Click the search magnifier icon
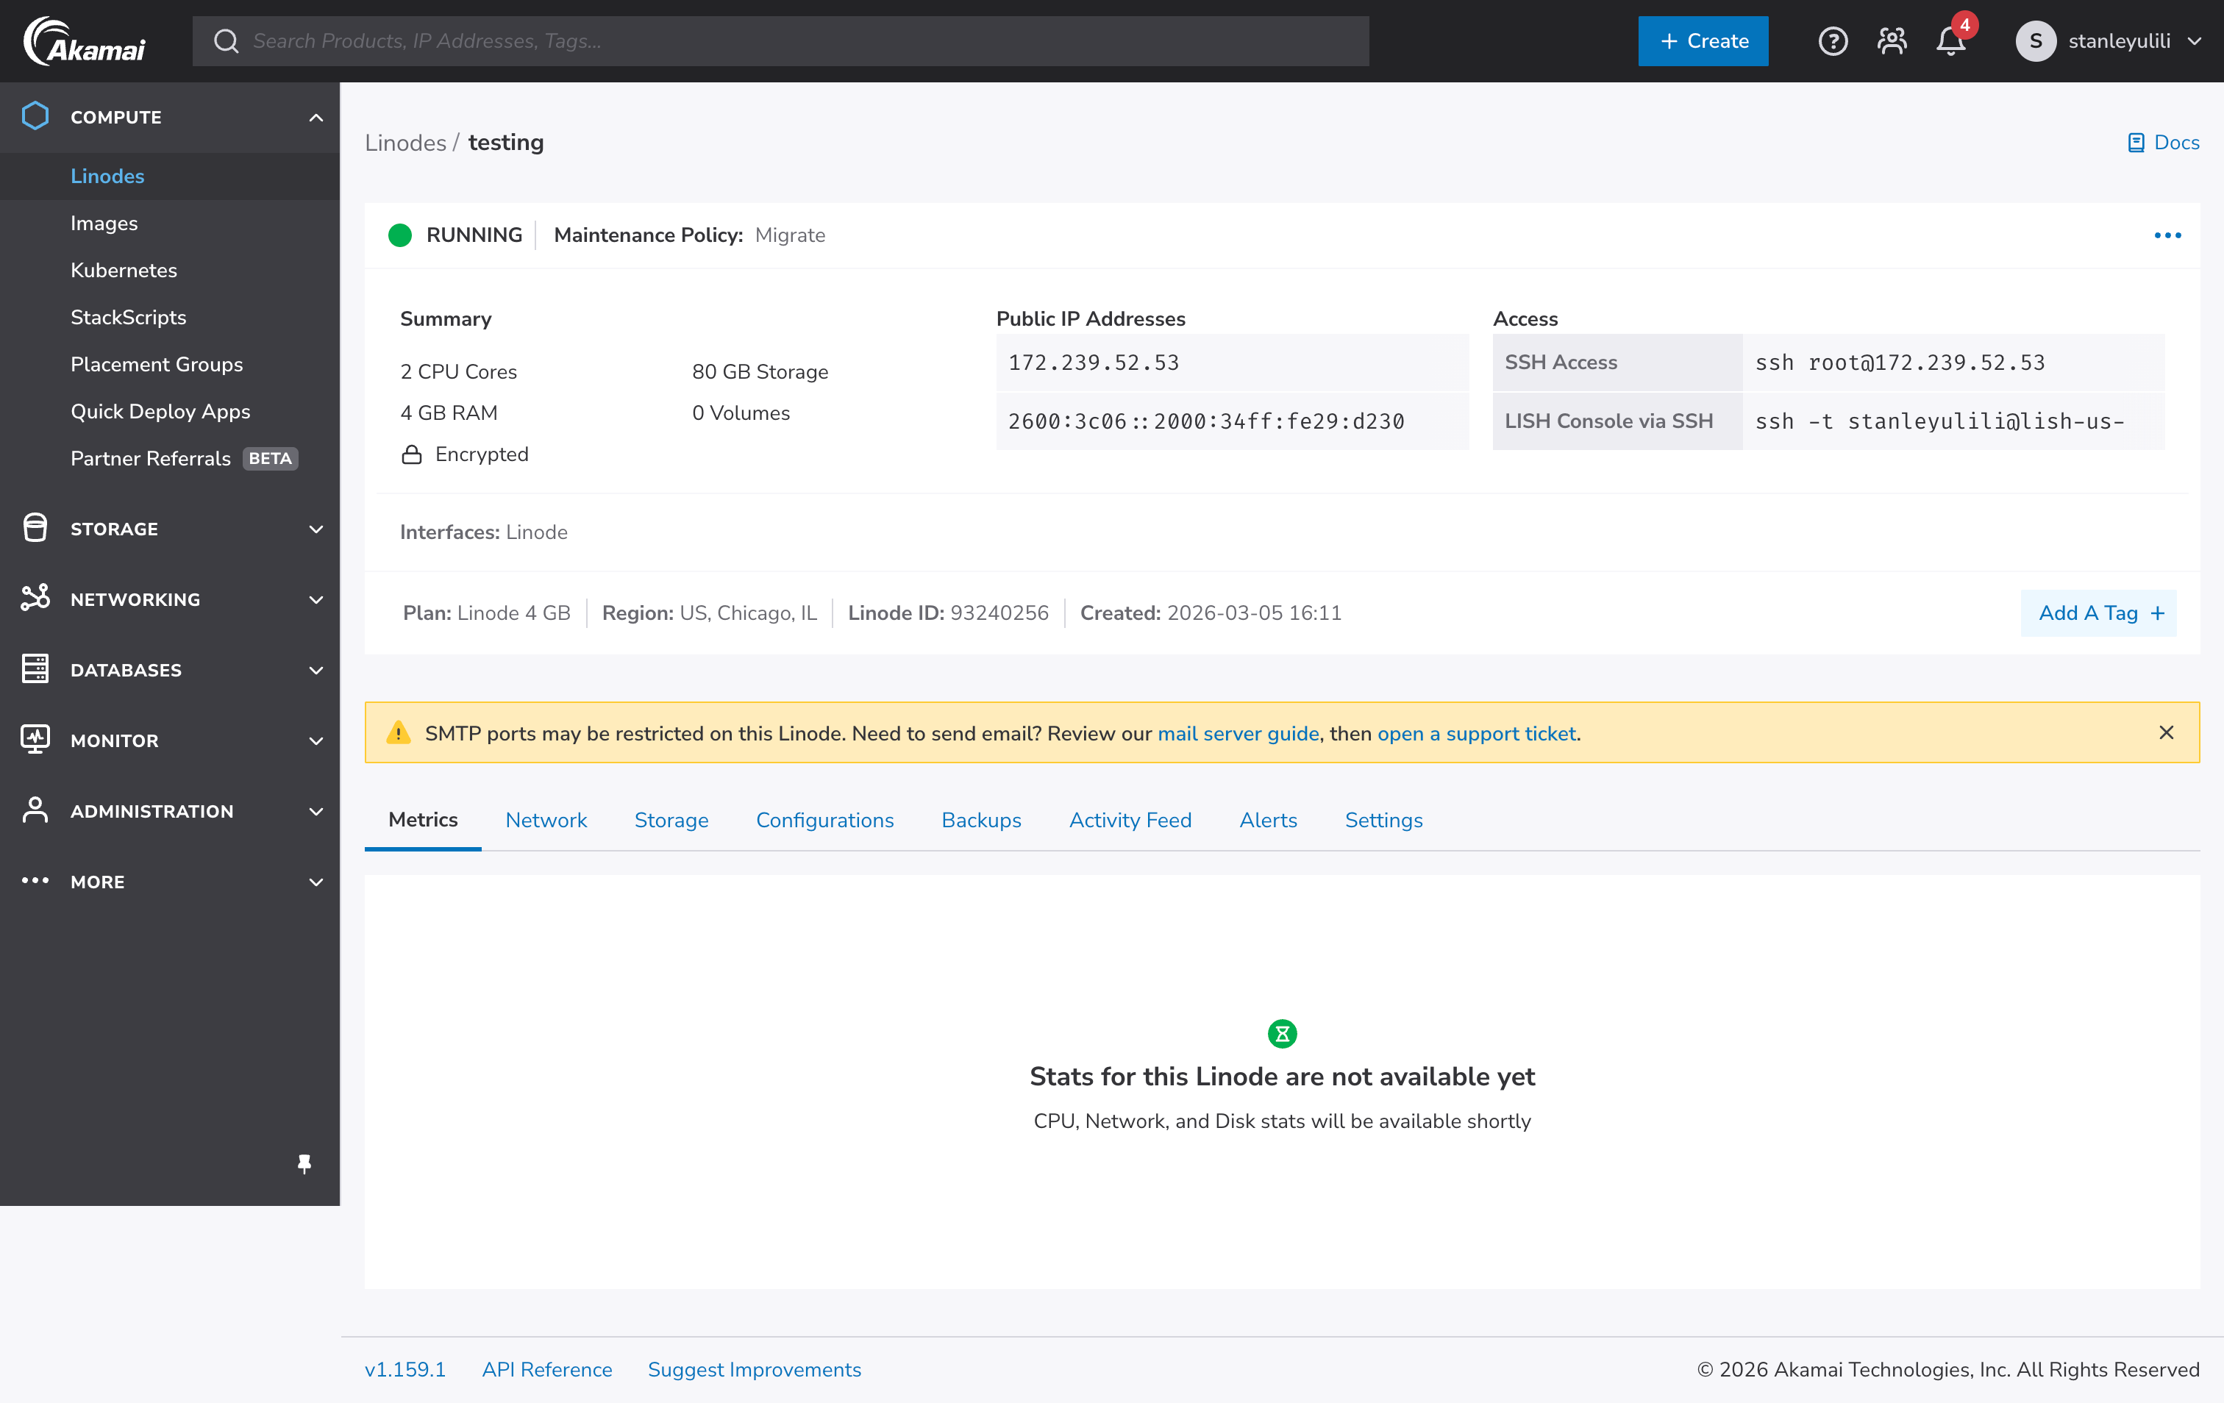Image resolution: width=2224 pixels, height=1403 pixels. 227,40
